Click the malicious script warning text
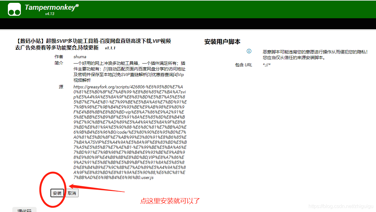Image resolution: width=376 pixels, height=212 pixels. pos(315,55)
